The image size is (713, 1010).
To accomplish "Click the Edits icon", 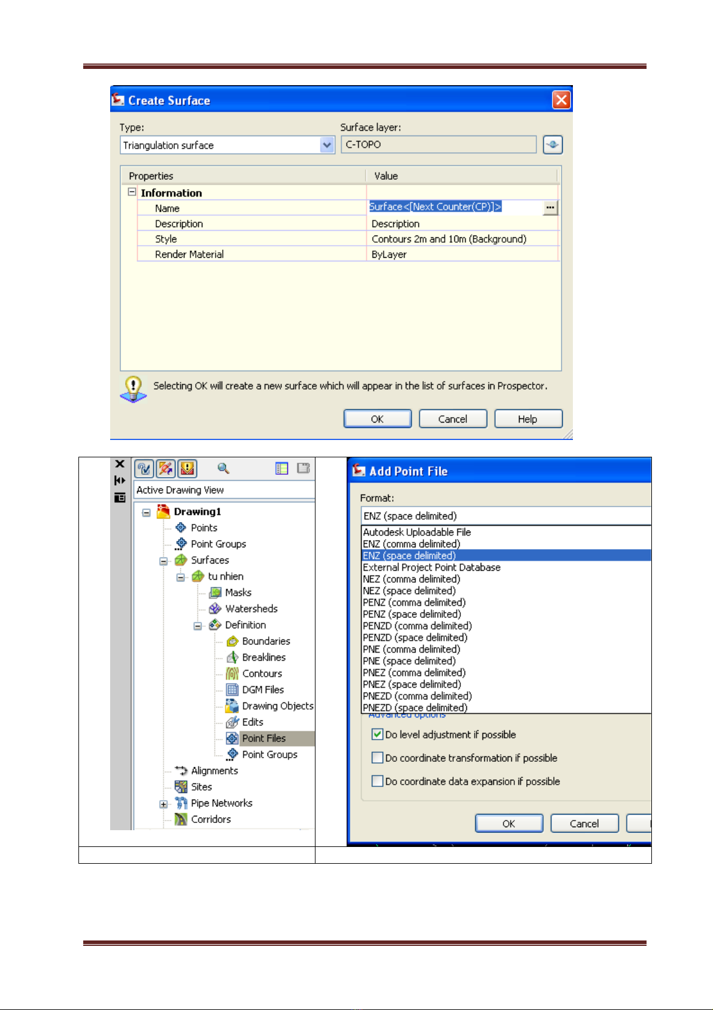I will (232, 722).
